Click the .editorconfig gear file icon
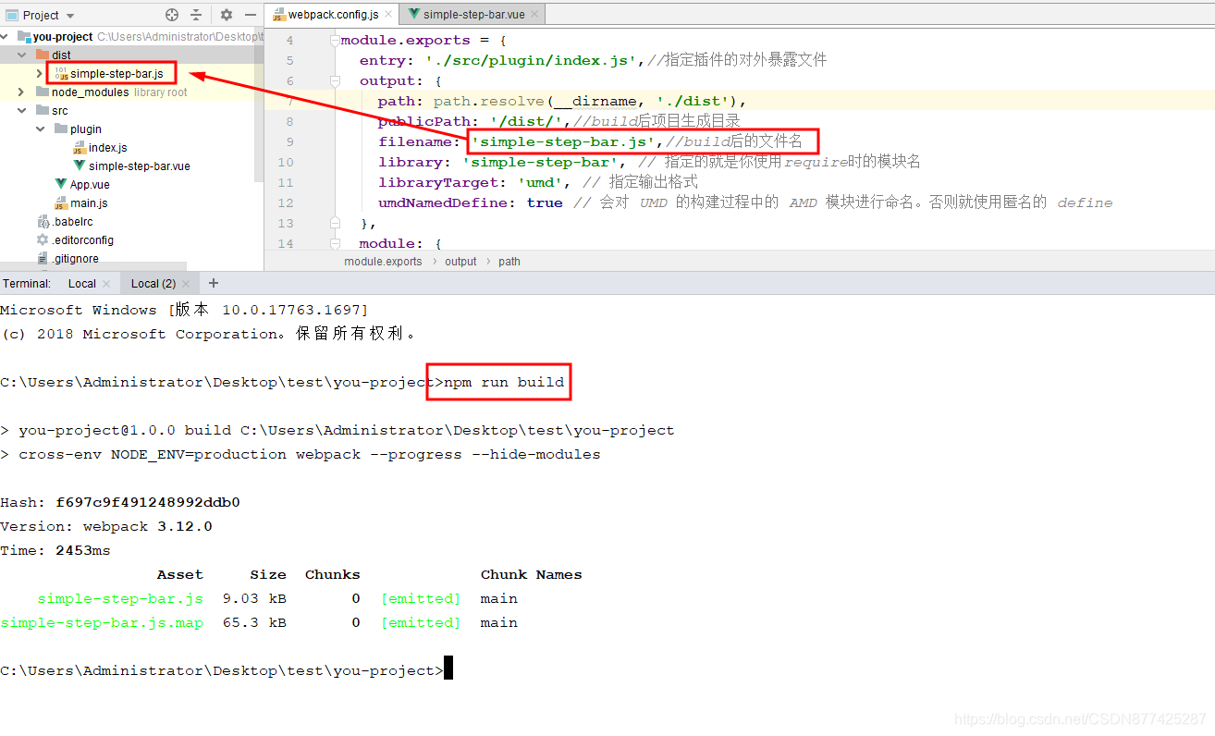Screen dimensions: 1215x736 (x=43, y=240)
